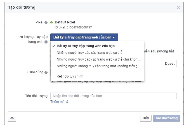Select 'Bất kỳ ai truy cập trang web của bạn' option
The image size is (186, 128).
86,46
